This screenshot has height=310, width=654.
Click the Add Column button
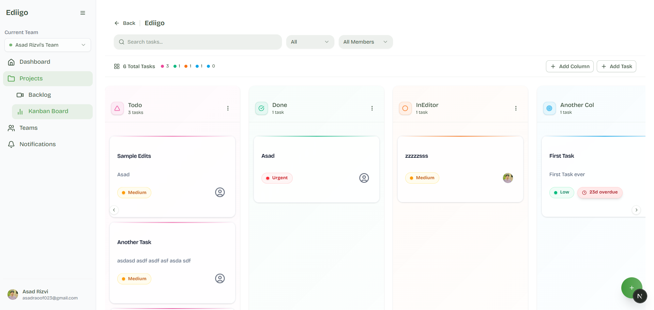570,66
